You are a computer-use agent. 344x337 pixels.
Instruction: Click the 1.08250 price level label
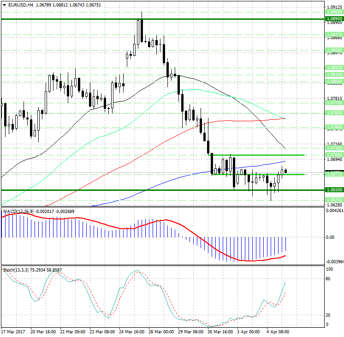click(x=334, y=68)
